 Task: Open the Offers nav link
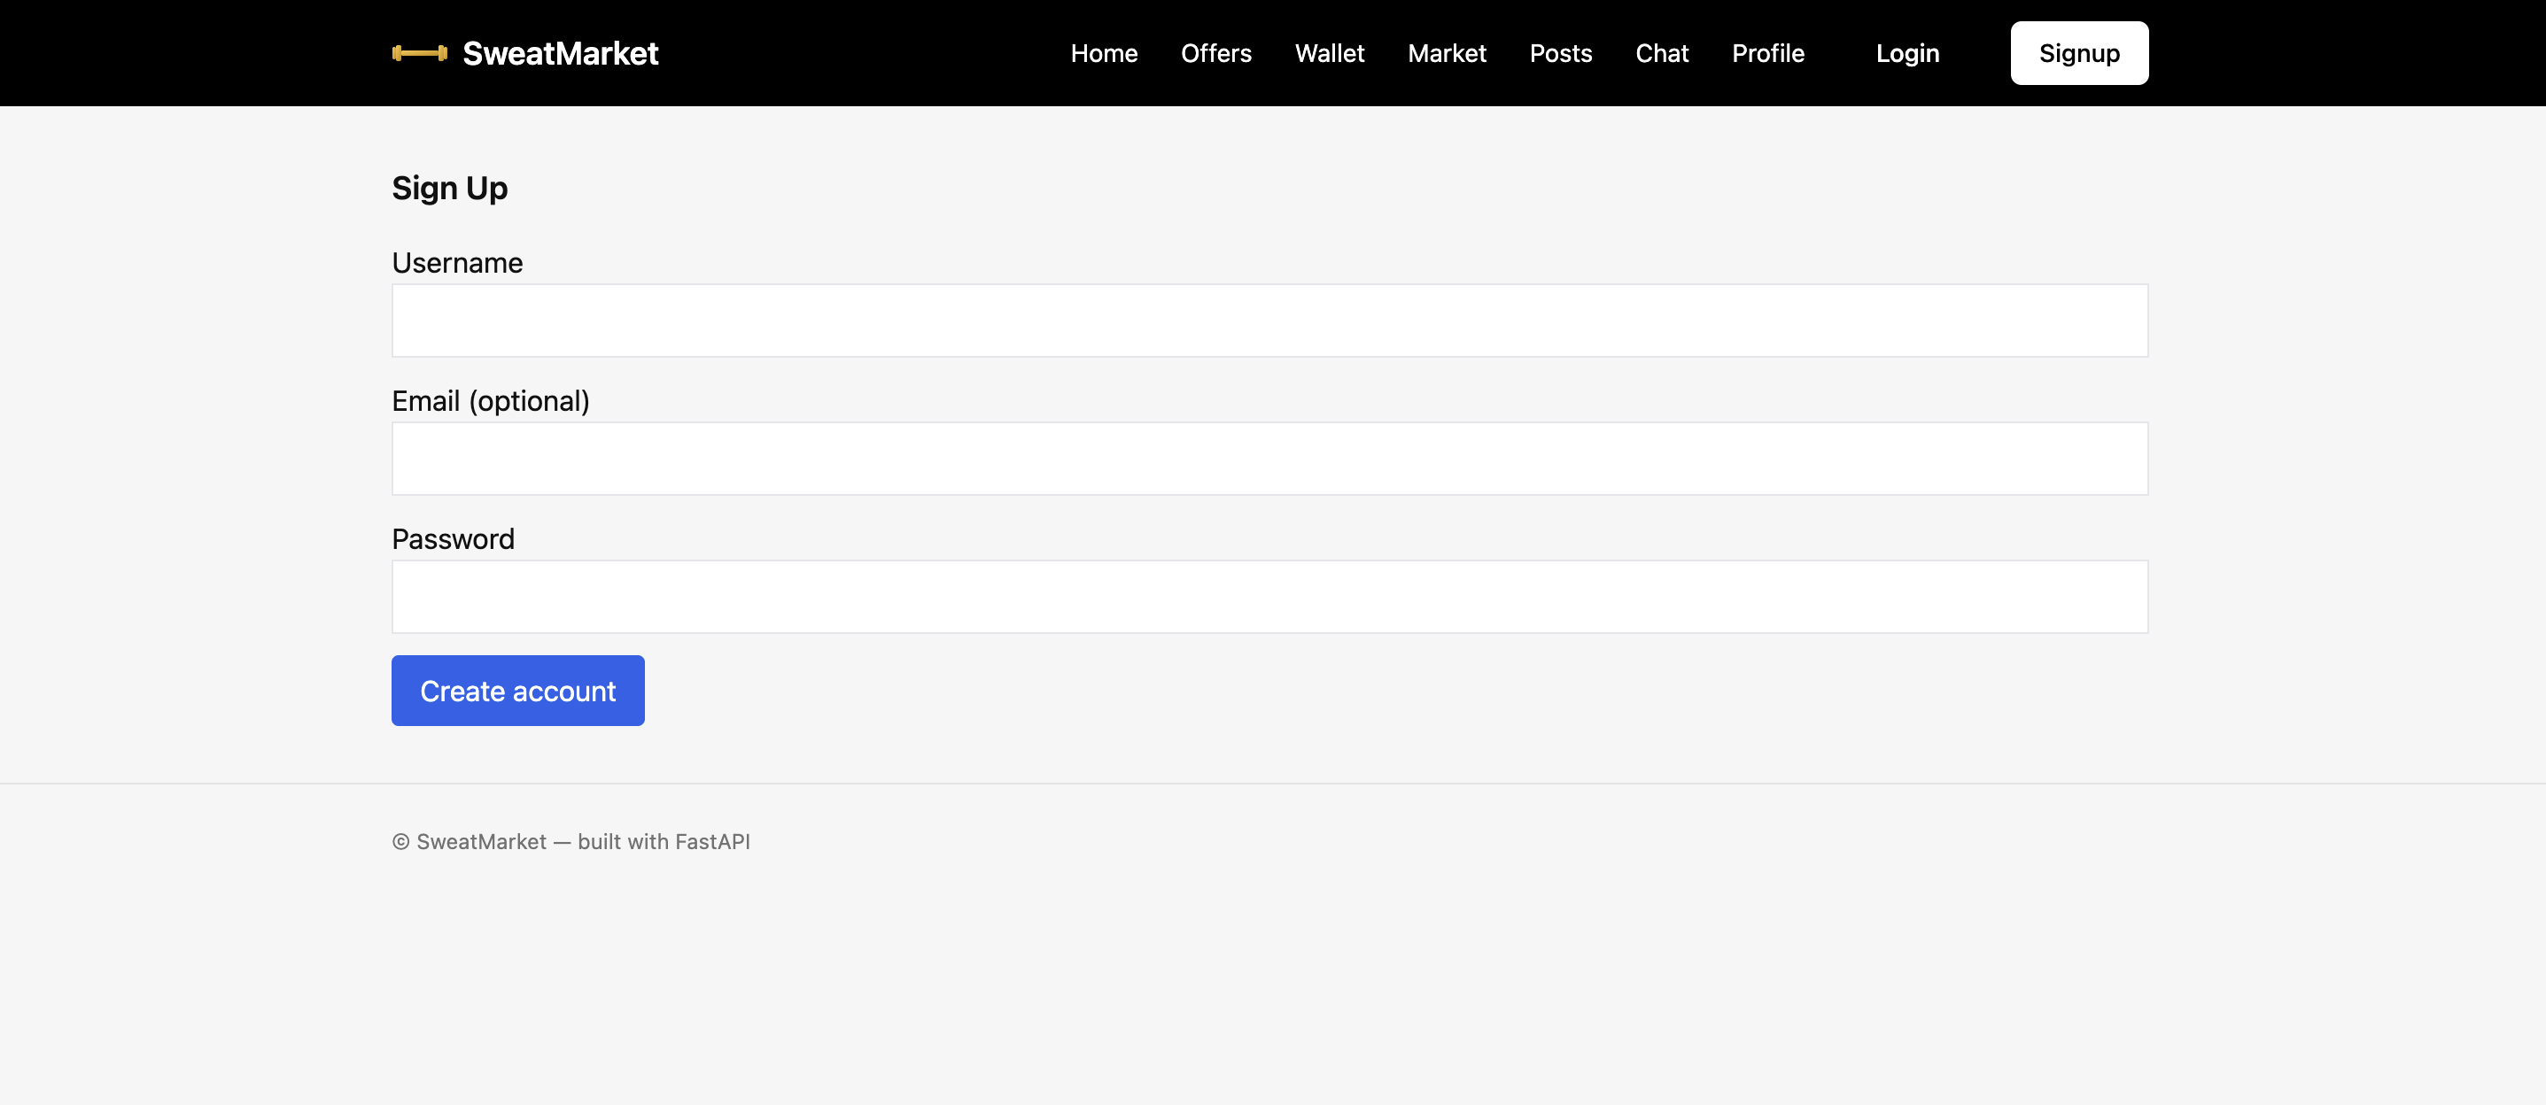pyautogui.click(x=1215, y=53)
